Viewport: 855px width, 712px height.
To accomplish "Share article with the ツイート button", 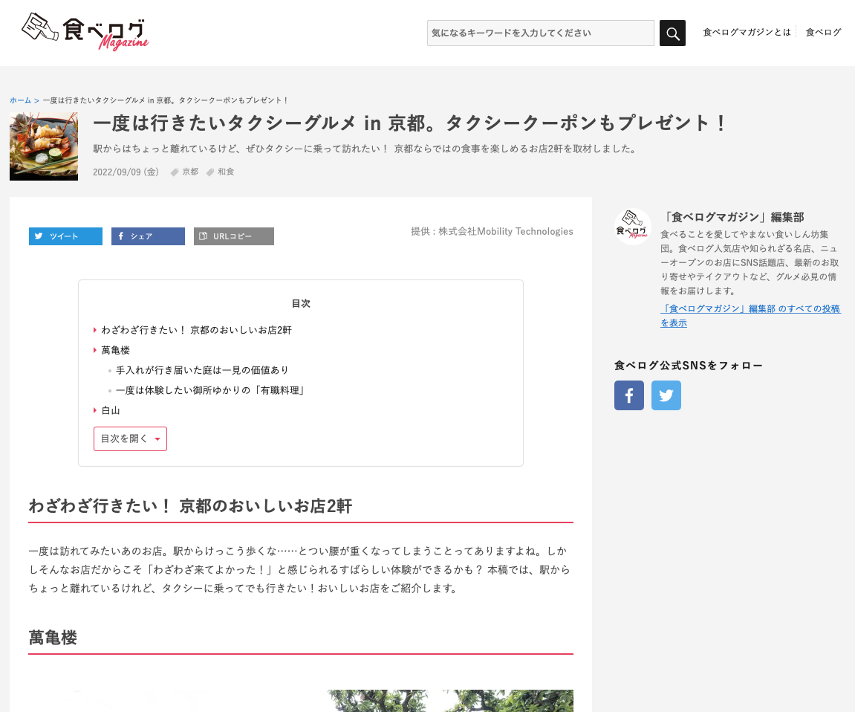I will 65,236.
